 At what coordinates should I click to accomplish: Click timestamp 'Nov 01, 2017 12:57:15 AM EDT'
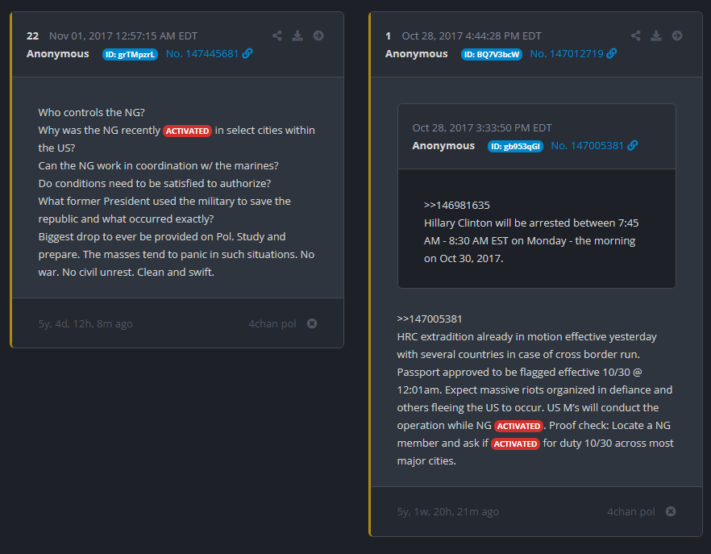pyautogui.click(x=123, y=35)
